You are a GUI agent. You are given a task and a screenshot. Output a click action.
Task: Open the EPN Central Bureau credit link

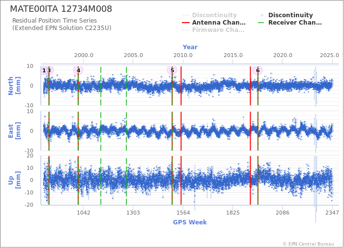309,244
